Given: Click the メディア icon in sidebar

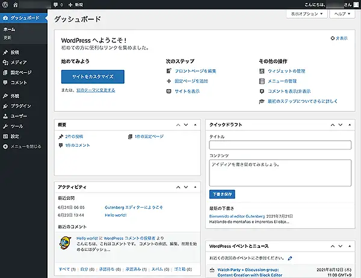Looking at the screenshot, I should coord(5,63).
